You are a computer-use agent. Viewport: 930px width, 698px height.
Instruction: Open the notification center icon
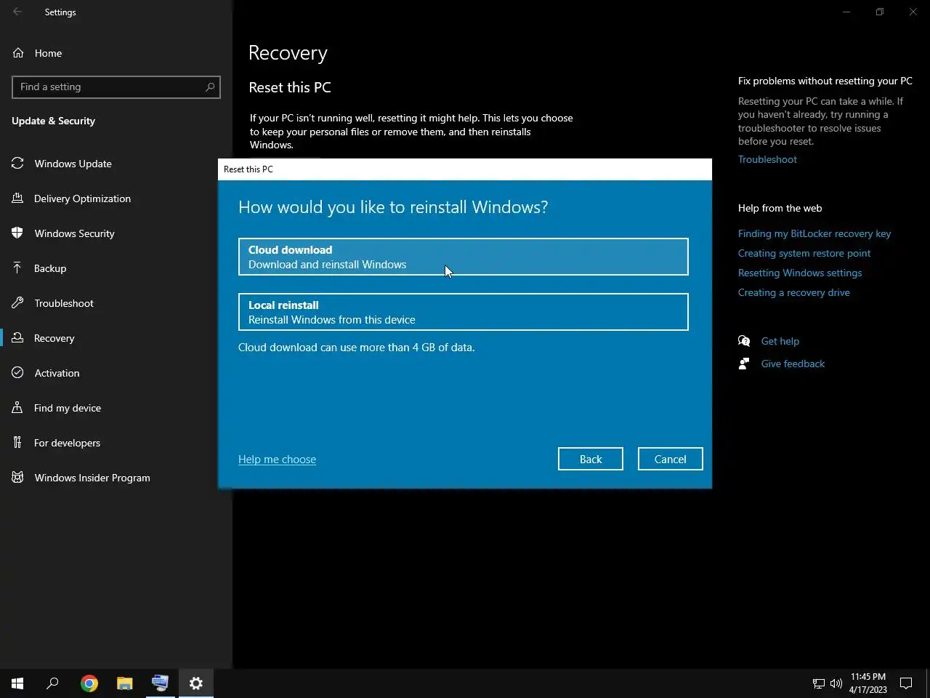coord(906,683)
